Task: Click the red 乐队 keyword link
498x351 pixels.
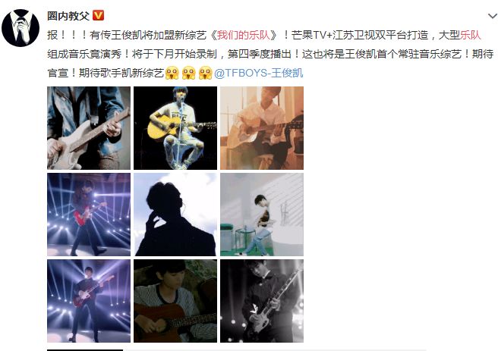Action: point(471,35)
